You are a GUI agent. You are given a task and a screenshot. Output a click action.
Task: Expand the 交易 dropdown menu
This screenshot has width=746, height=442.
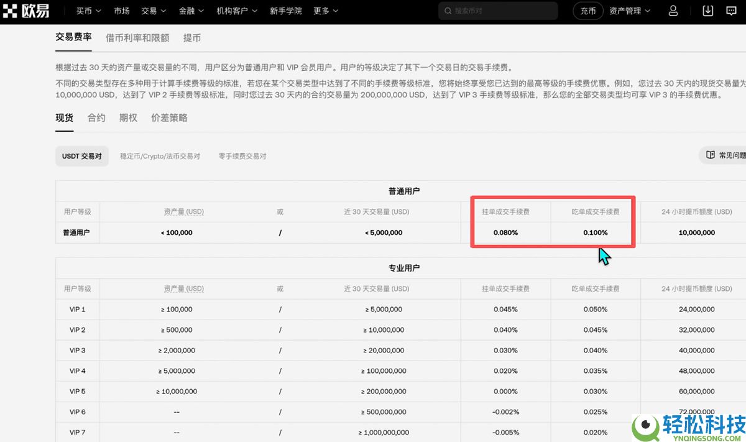tap(149, 11)
